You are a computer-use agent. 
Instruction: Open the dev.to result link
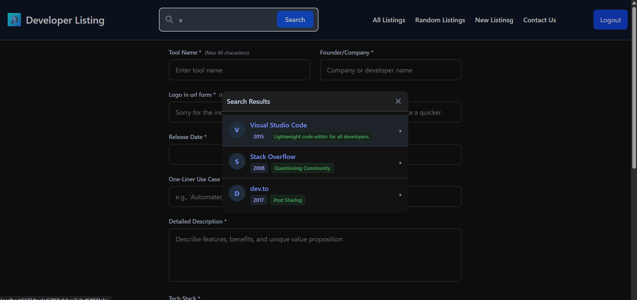tap(259, 189)
